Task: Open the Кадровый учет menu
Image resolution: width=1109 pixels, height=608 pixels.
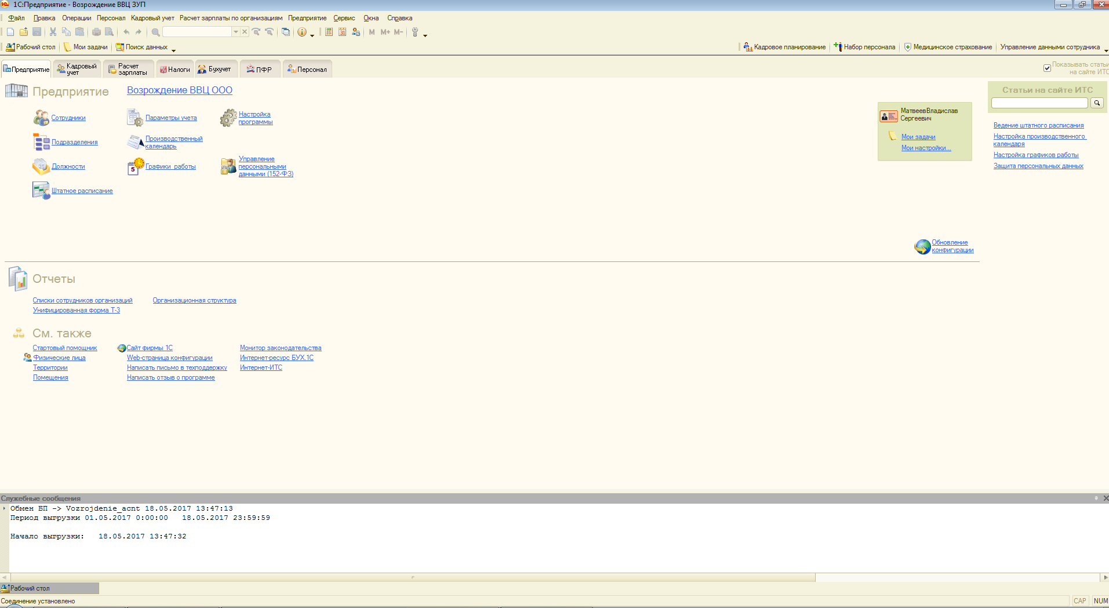Action: coord(152,18)
